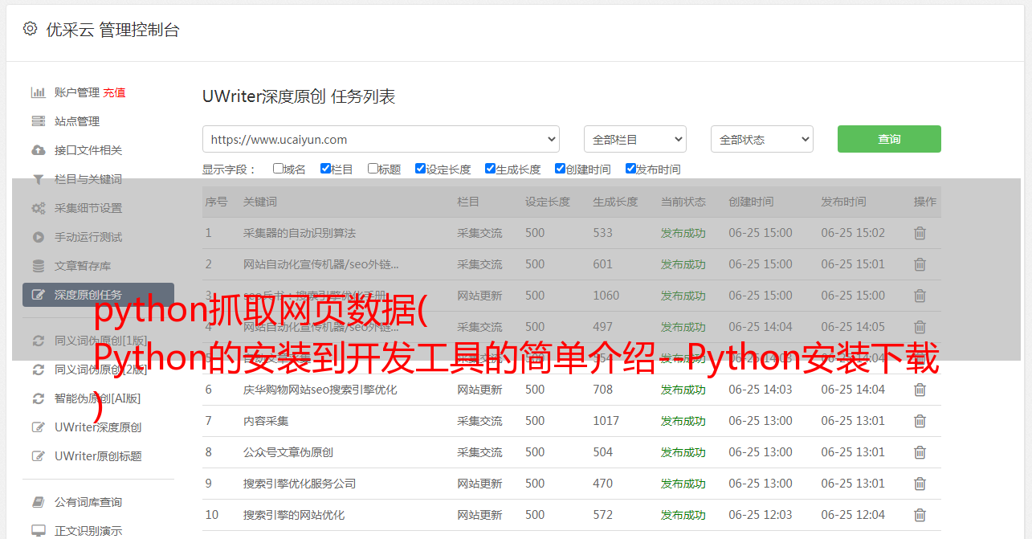
Task: Click the 栏目与关键词 filter icon
Action: (38, 179)
